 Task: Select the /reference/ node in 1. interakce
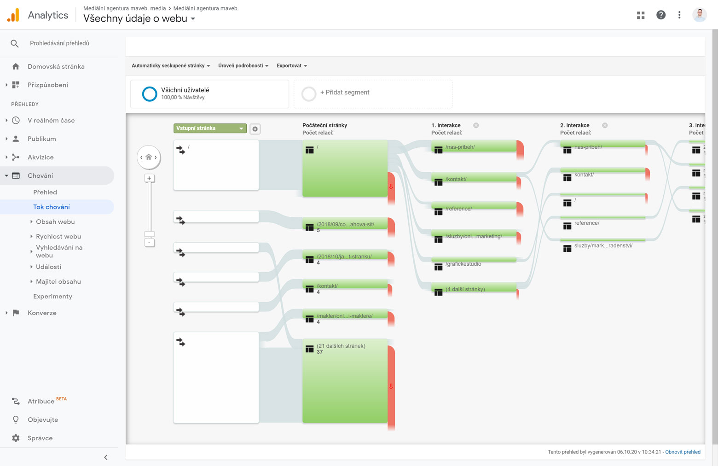(474, 206)
